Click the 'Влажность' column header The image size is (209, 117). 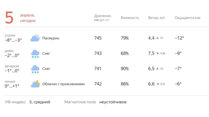130,18
